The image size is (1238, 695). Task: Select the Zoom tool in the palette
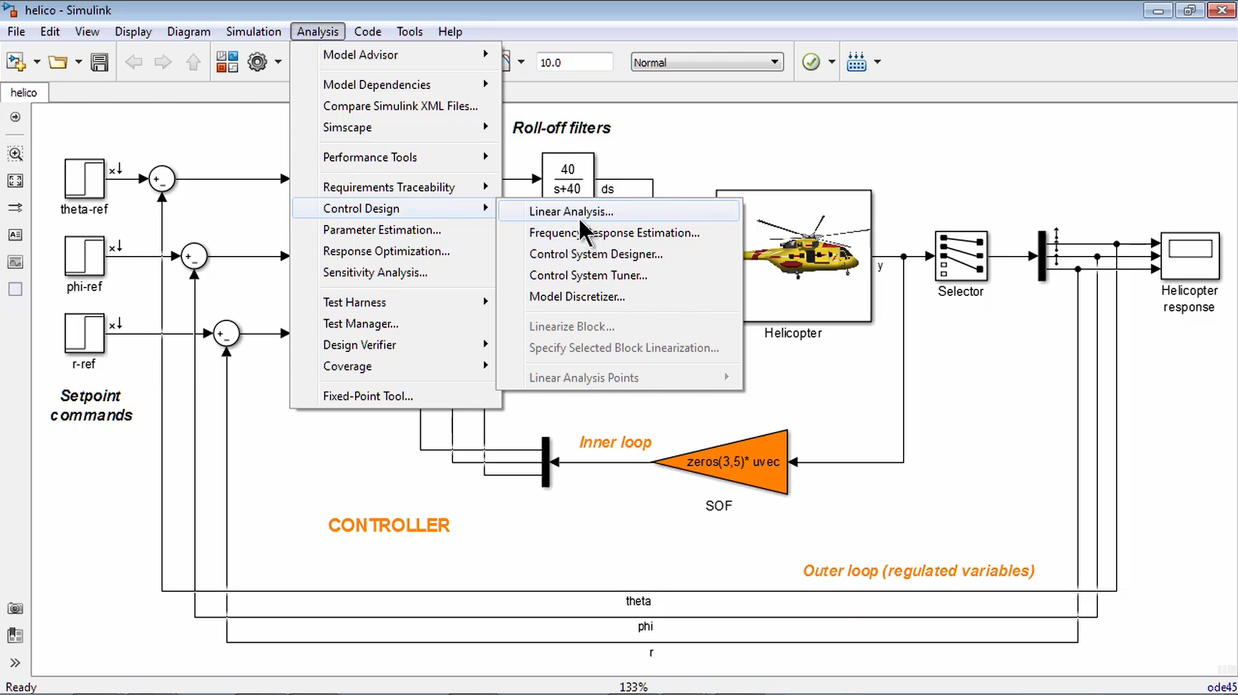click(x=15, y=153)
